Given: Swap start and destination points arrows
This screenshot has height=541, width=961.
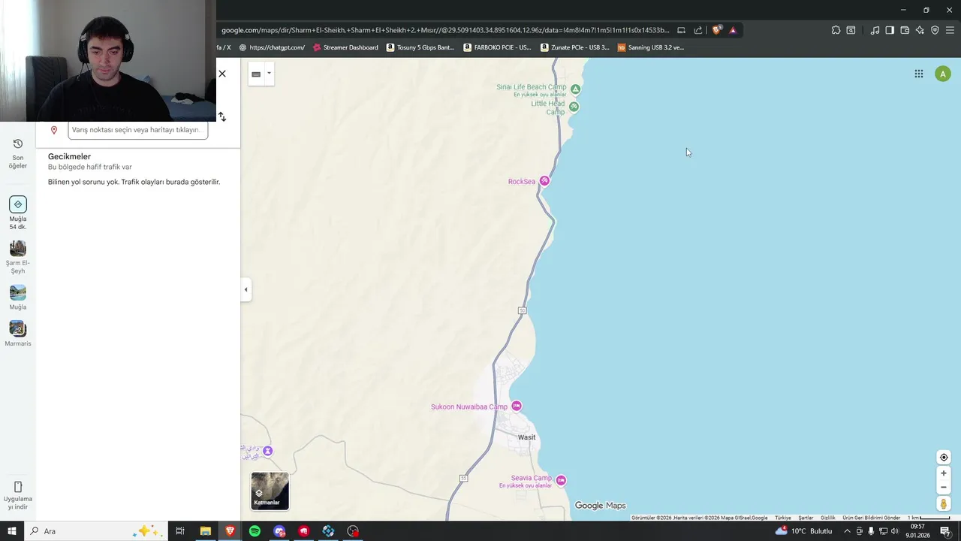Looking at the screenshot, I should pos(222,116).
